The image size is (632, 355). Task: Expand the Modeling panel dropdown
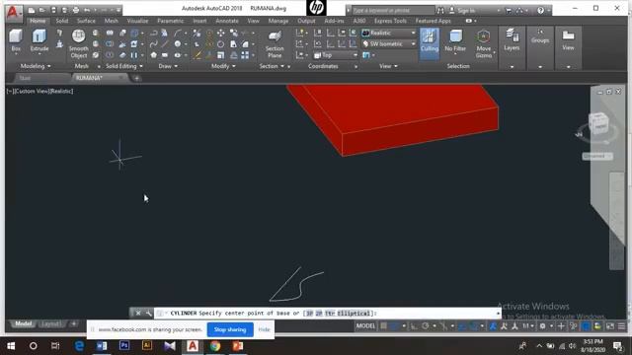[x=36, y=66]
